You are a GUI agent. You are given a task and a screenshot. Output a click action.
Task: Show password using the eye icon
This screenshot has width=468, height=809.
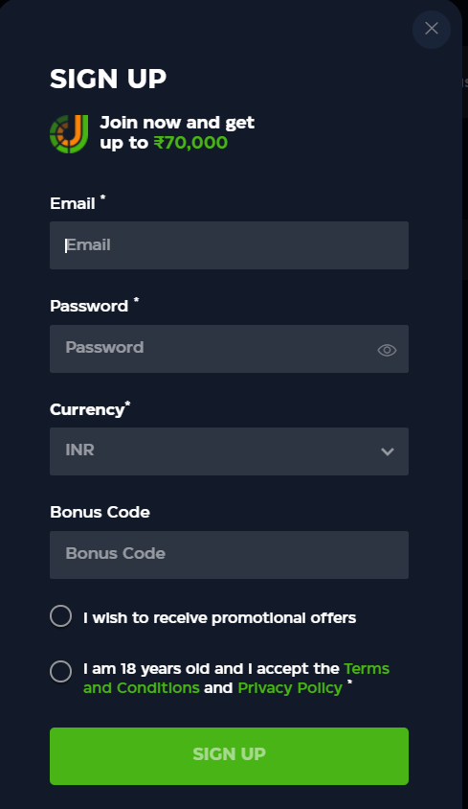tap(387, 350)
